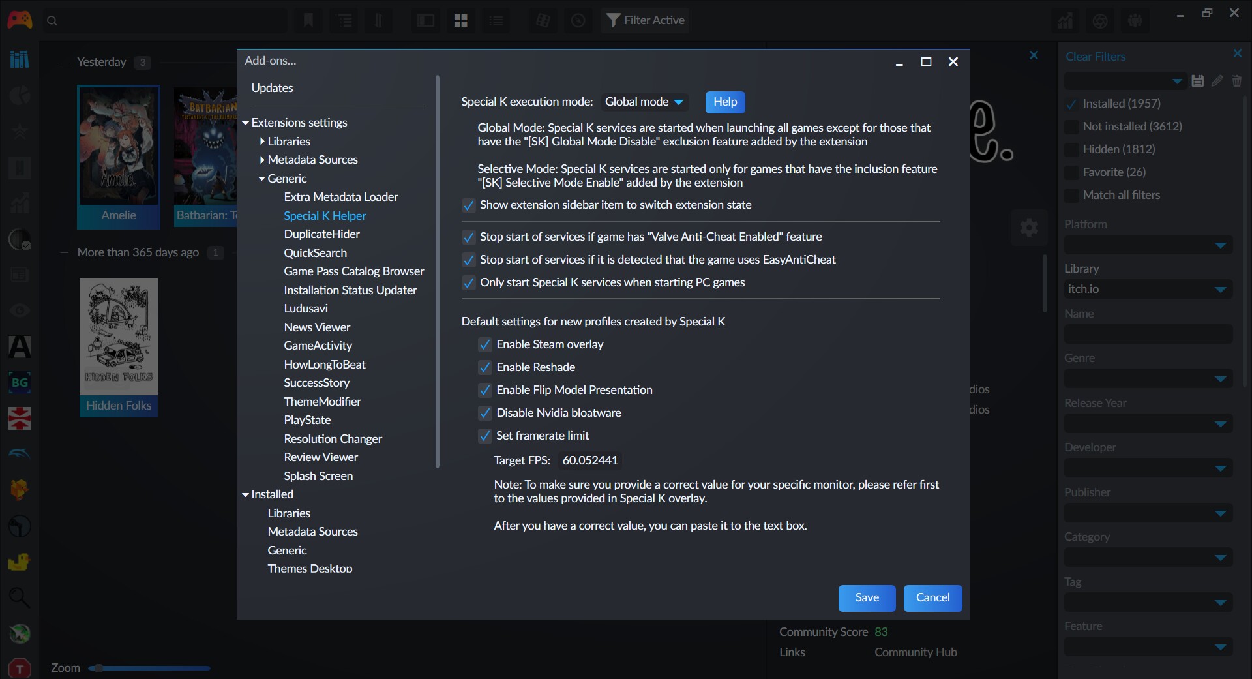
Task: Check the Favorite (26) filter
Action: click(1071, 173)
